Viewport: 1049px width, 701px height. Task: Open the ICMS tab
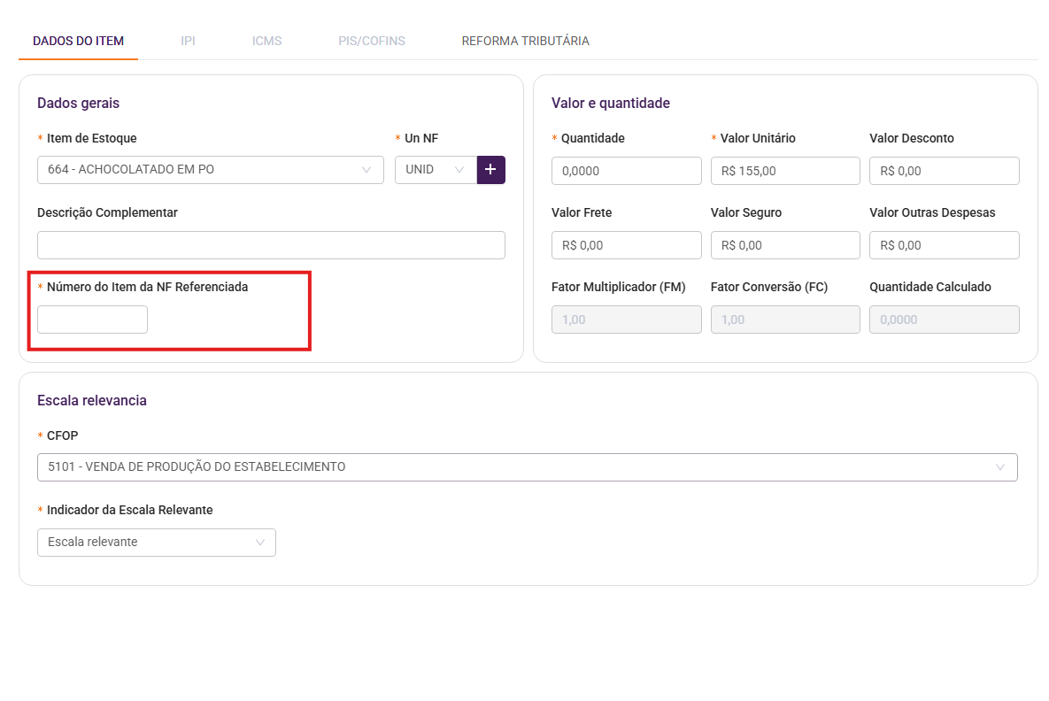tap(266, 41)
